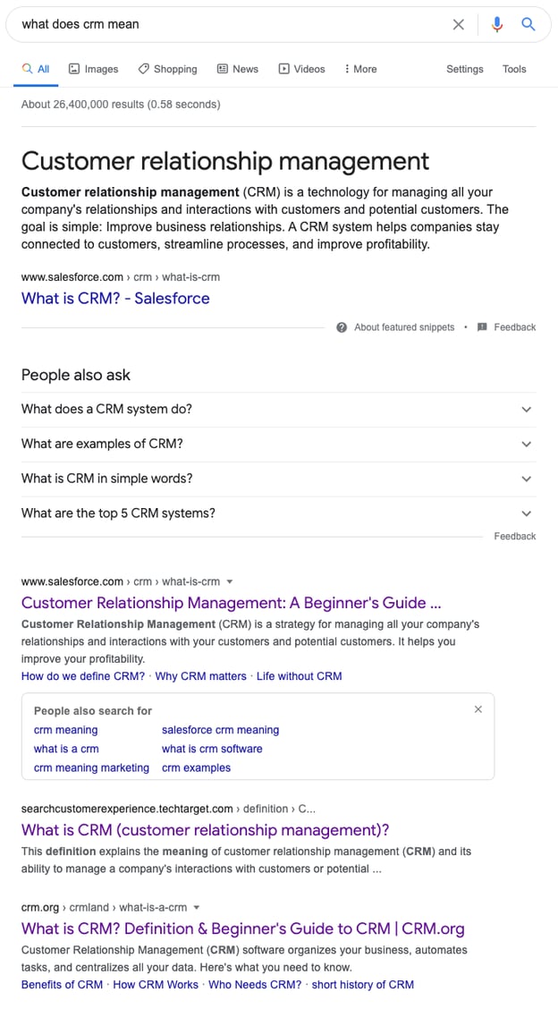
Task: Click "salesforce crm meaning" related search
Action: pos(220,730)
